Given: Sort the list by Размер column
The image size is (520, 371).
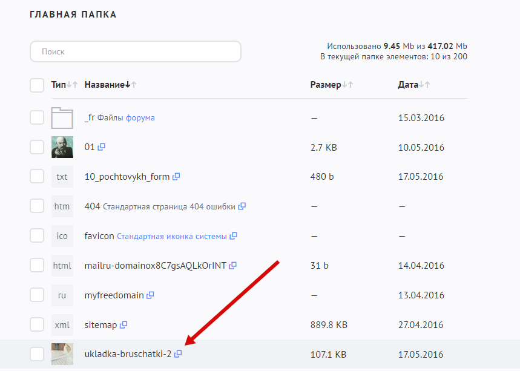Looking at the screenshot, I should [326, 85].
